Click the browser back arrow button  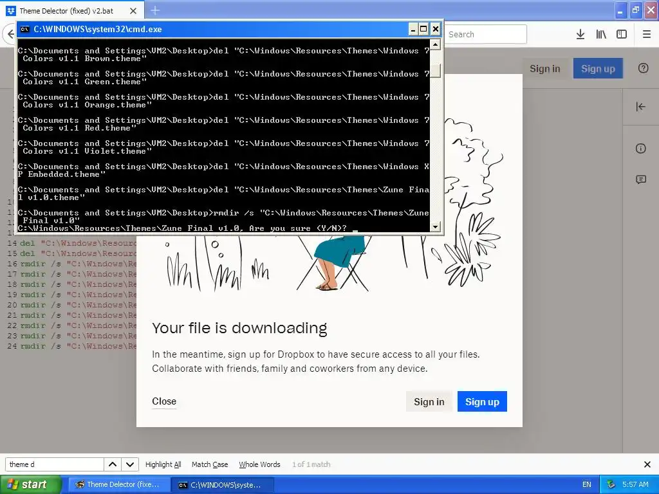[x=10, y=34]
